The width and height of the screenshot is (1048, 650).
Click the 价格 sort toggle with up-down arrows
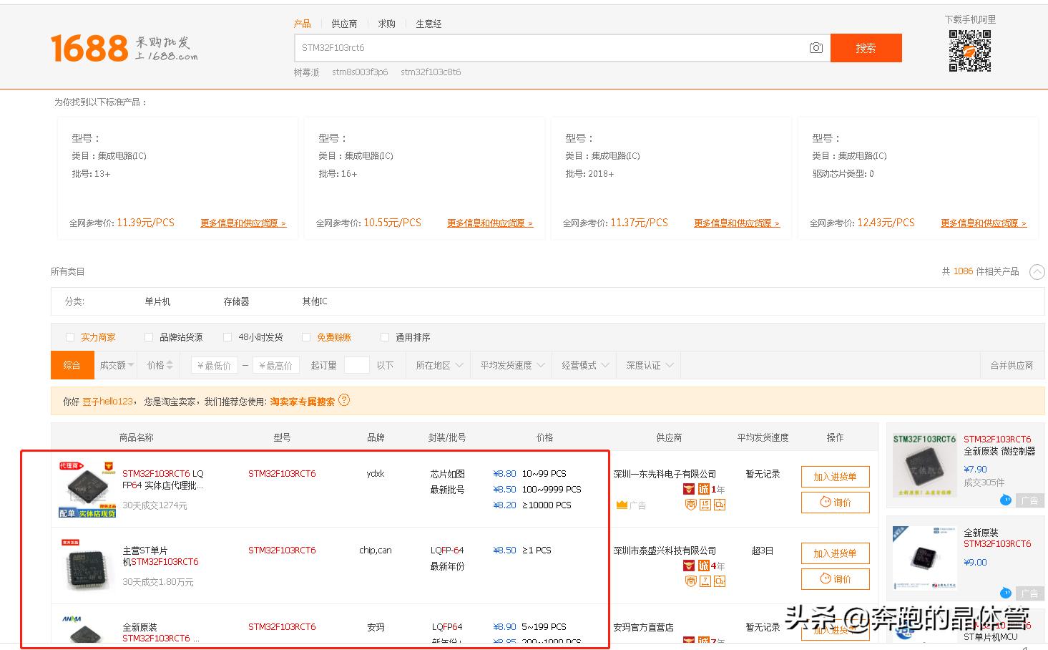point(158,365)
